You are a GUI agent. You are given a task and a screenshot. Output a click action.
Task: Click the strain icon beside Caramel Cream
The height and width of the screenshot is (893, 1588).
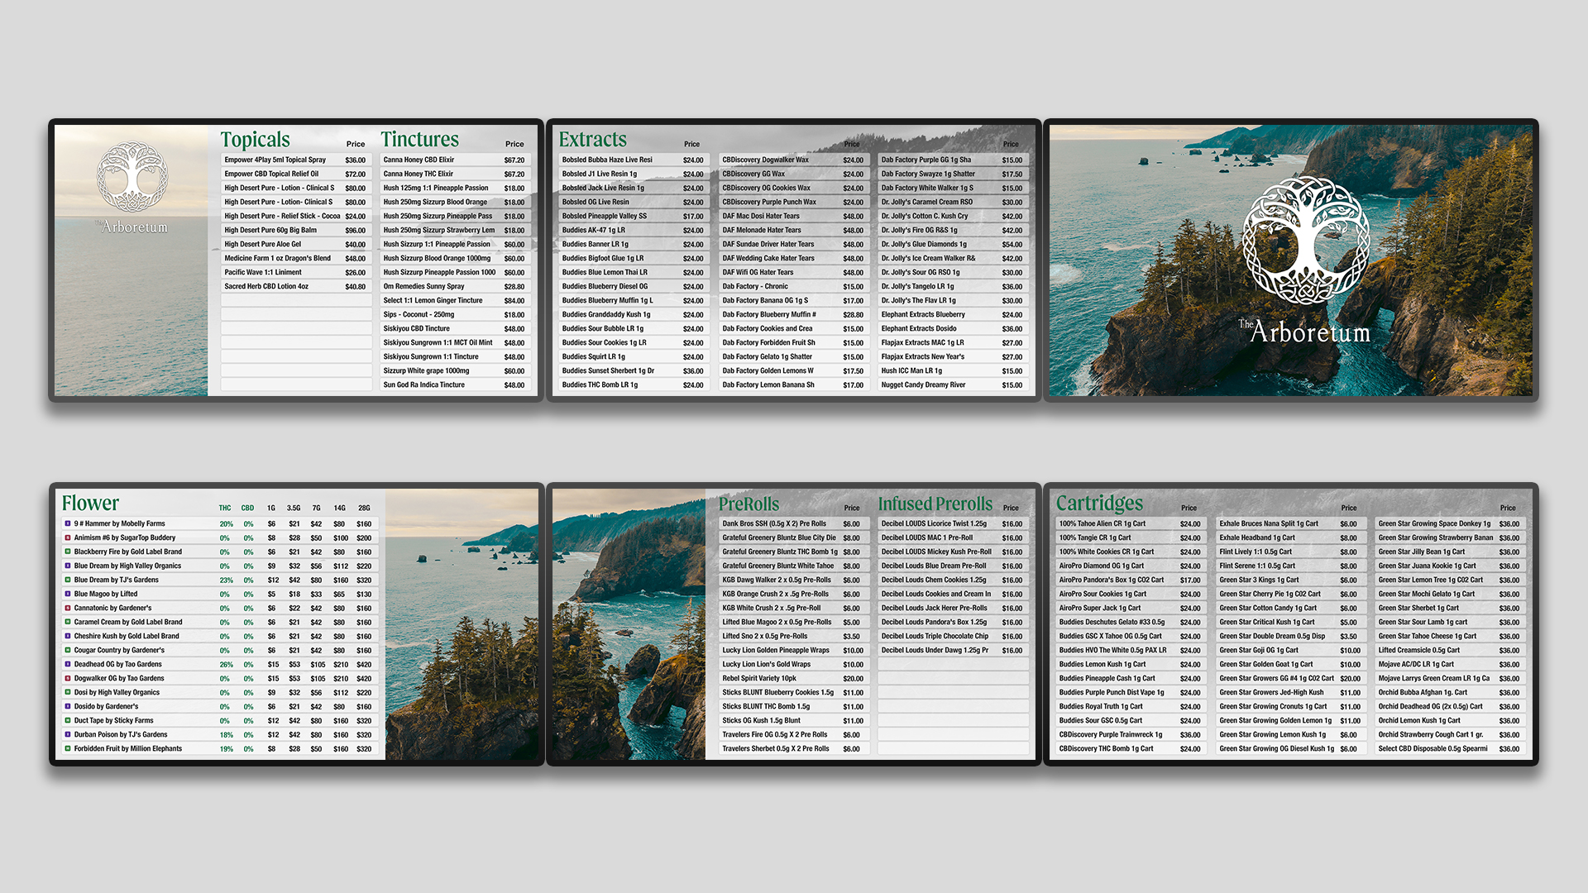point(67,622)
